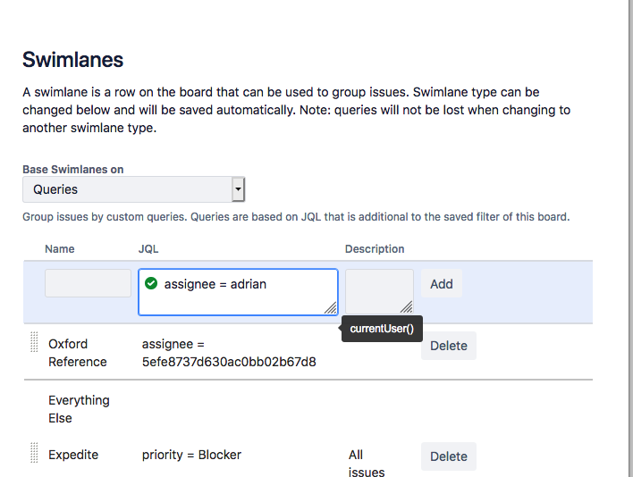Click the Name column header

coord(60,249)
